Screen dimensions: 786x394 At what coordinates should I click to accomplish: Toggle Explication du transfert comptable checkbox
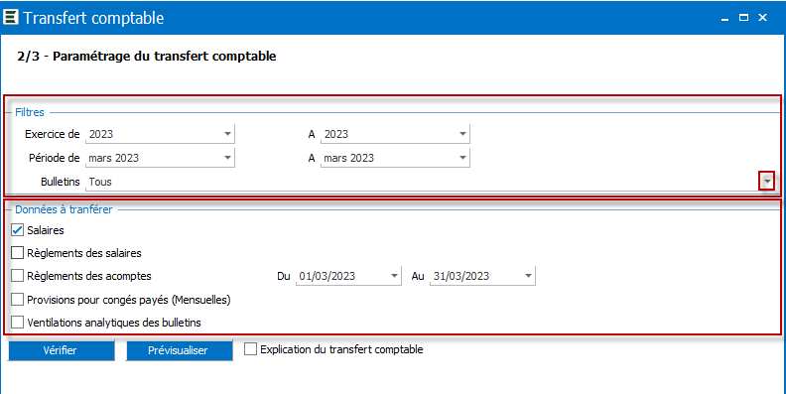(251, 349)
